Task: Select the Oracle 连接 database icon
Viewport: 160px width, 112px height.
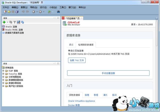Action: coord(3,27)
